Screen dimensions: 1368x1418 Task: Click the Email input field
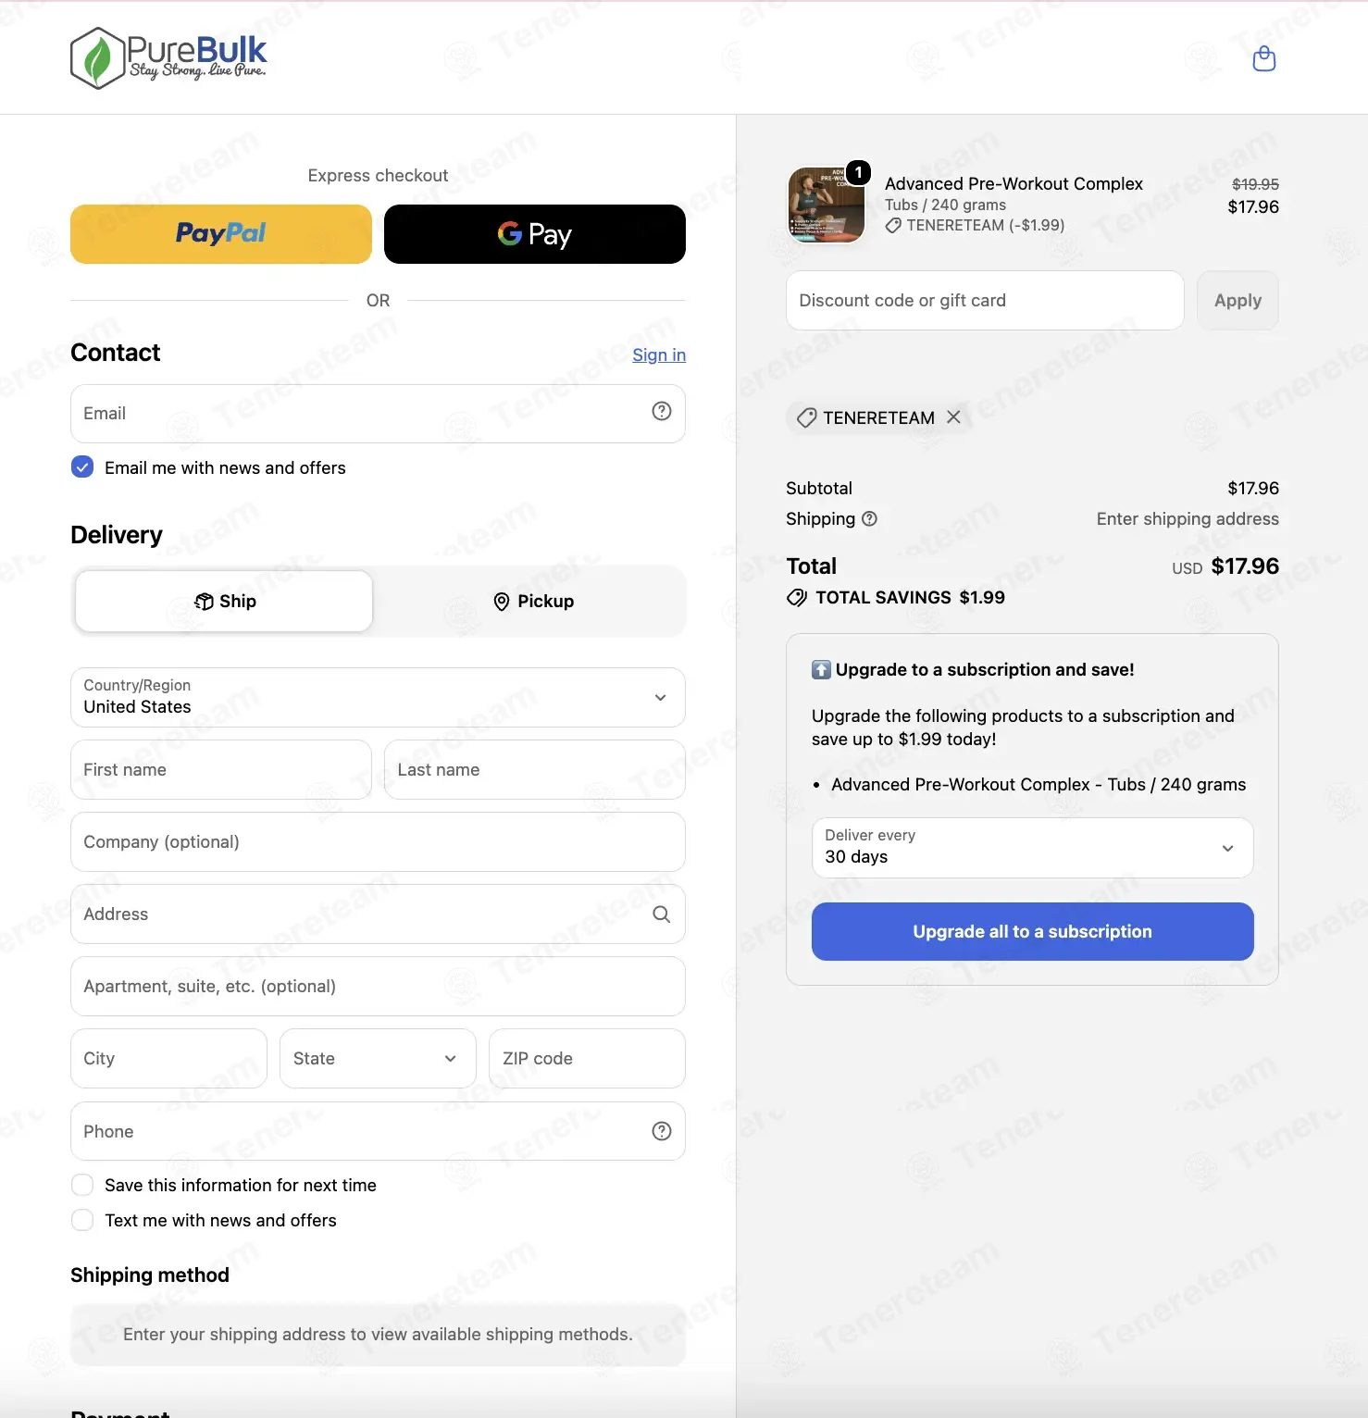[x=378, y=414]
